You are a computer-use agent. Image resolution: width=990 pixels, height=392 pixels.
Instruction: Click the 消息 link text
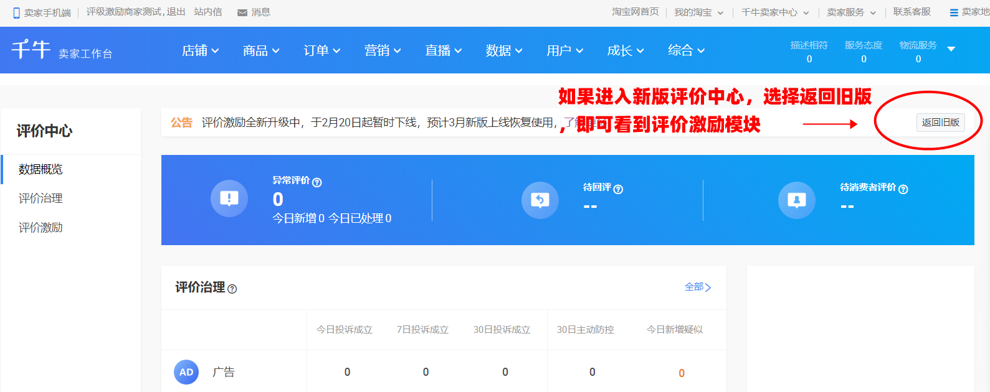click(260, 12)
